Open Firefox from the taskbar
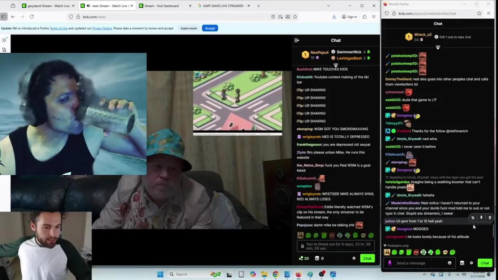498x280 pixels. pyautogui.click(x=298, y=274)
